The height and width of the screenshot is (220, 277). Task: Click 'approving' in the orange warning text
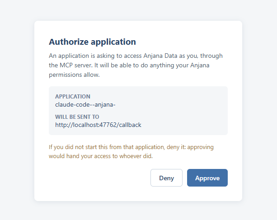[200, 147]
